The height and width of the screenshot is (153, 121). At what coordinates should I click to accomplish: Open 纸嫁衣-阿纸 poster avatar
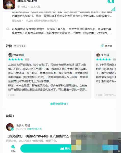[10, 127]
